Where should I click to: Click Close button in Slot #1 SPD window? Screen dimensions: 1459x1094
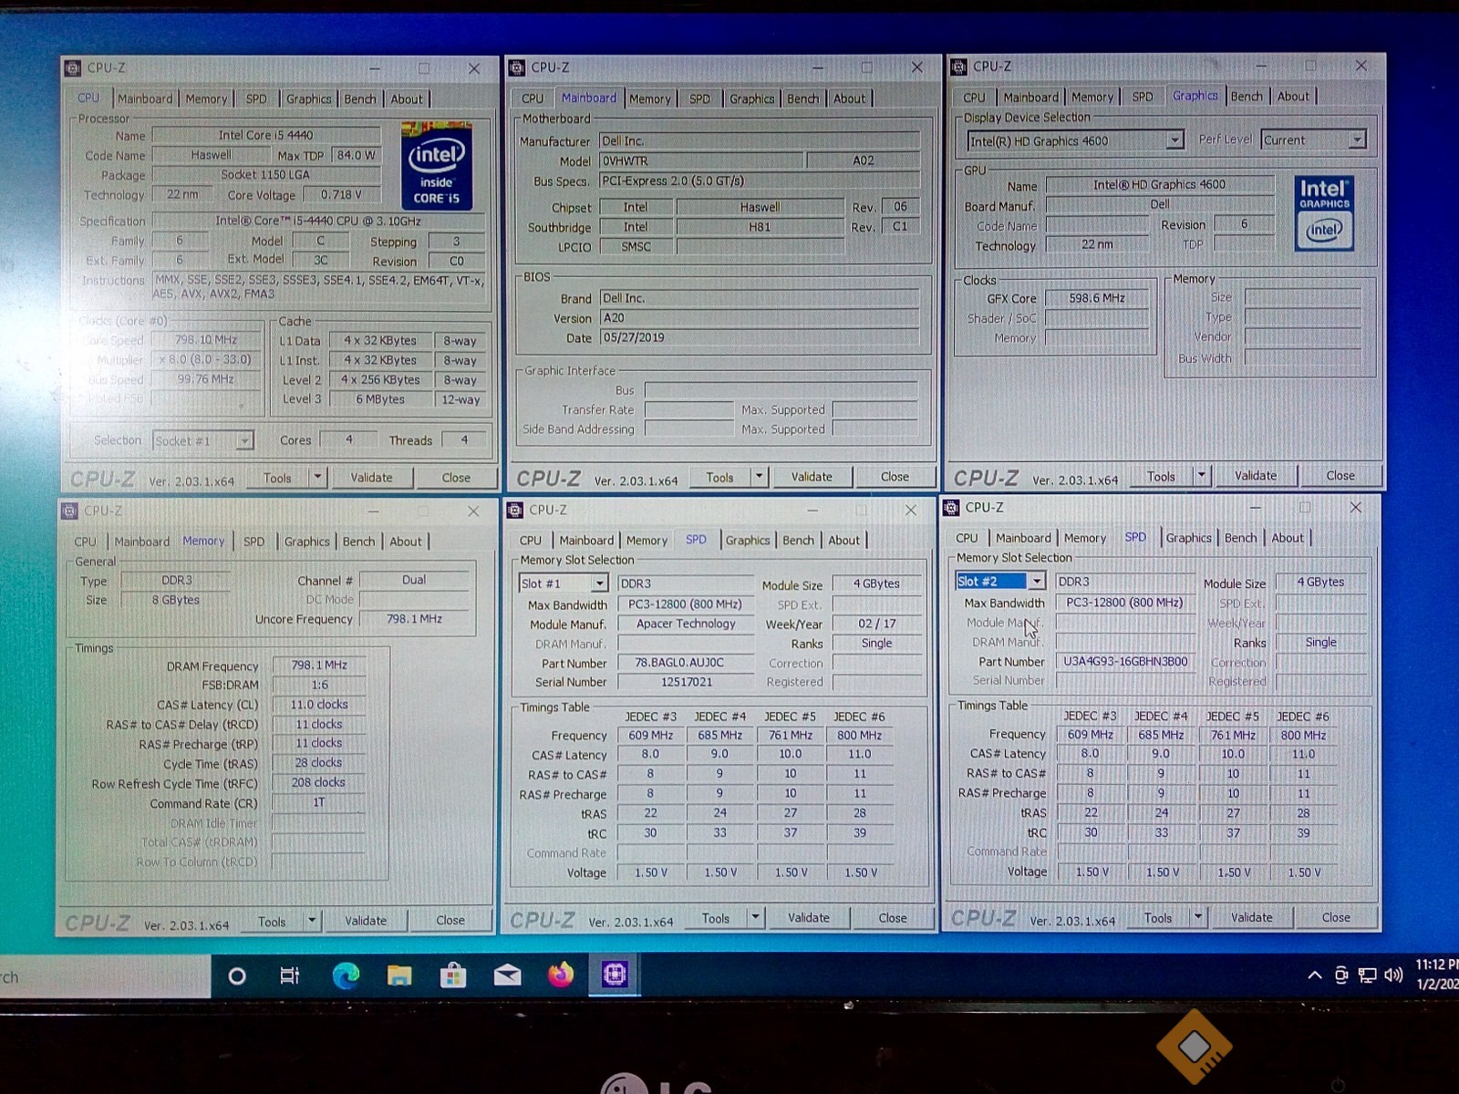892,918
